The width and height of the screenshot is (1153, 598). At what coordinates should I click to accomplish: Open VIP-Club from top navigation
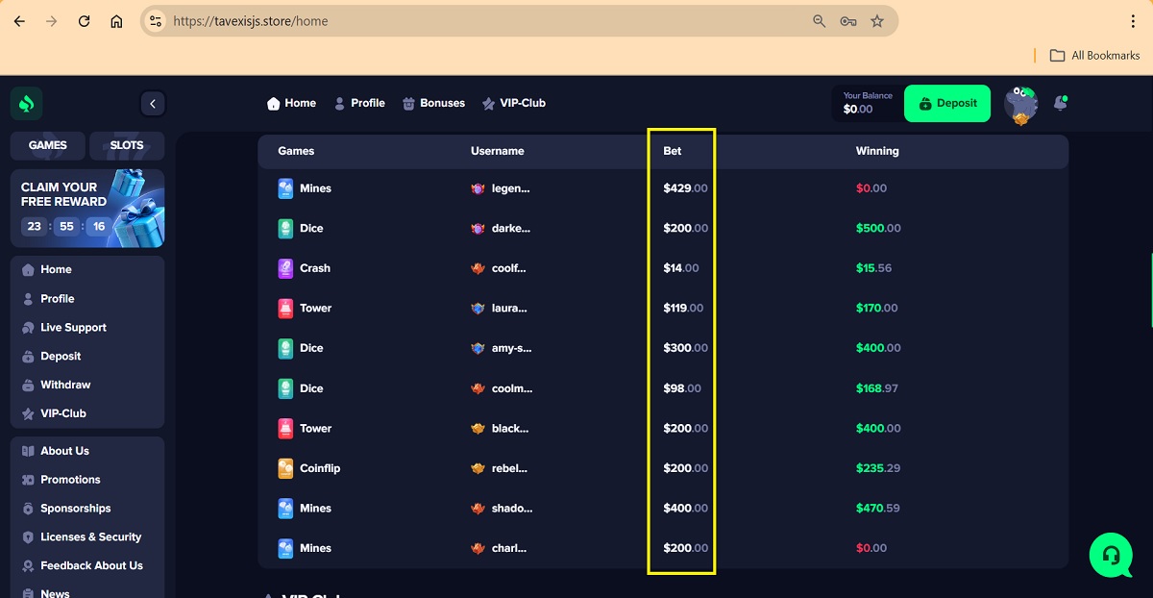pos(514,103)
